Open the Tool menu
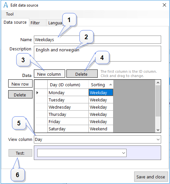Viewport: 170px width, 184px height. point(10,14)
